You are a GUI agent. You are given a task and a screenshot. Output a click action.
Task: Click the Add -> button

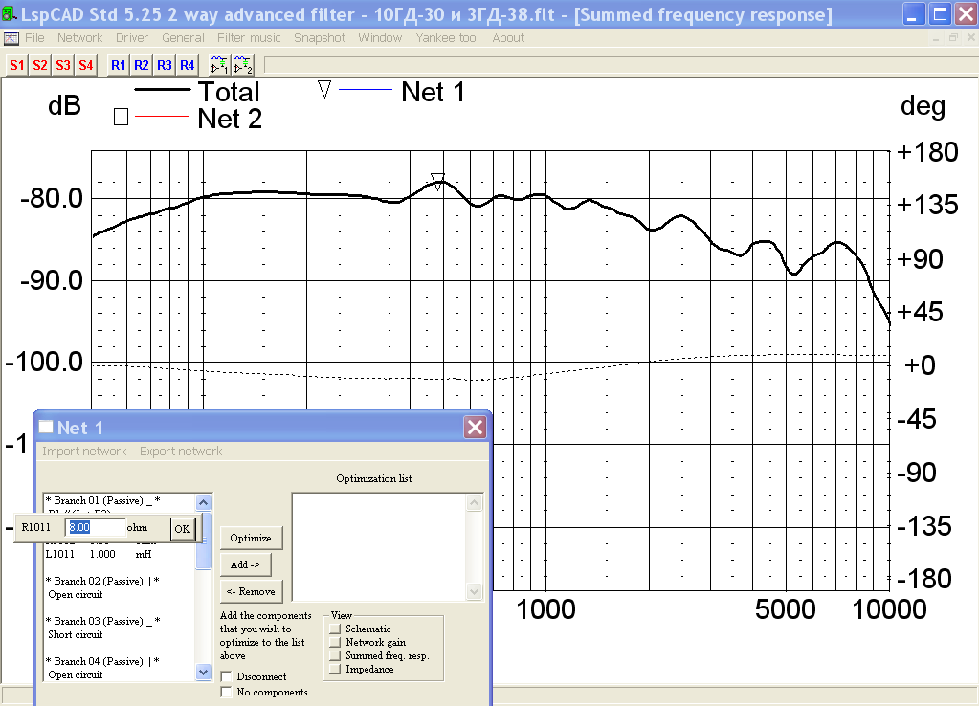coord(245,565)
